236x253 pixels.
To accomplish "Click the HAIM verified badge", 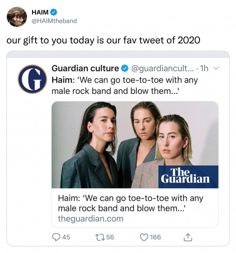I will pos(54,12).
